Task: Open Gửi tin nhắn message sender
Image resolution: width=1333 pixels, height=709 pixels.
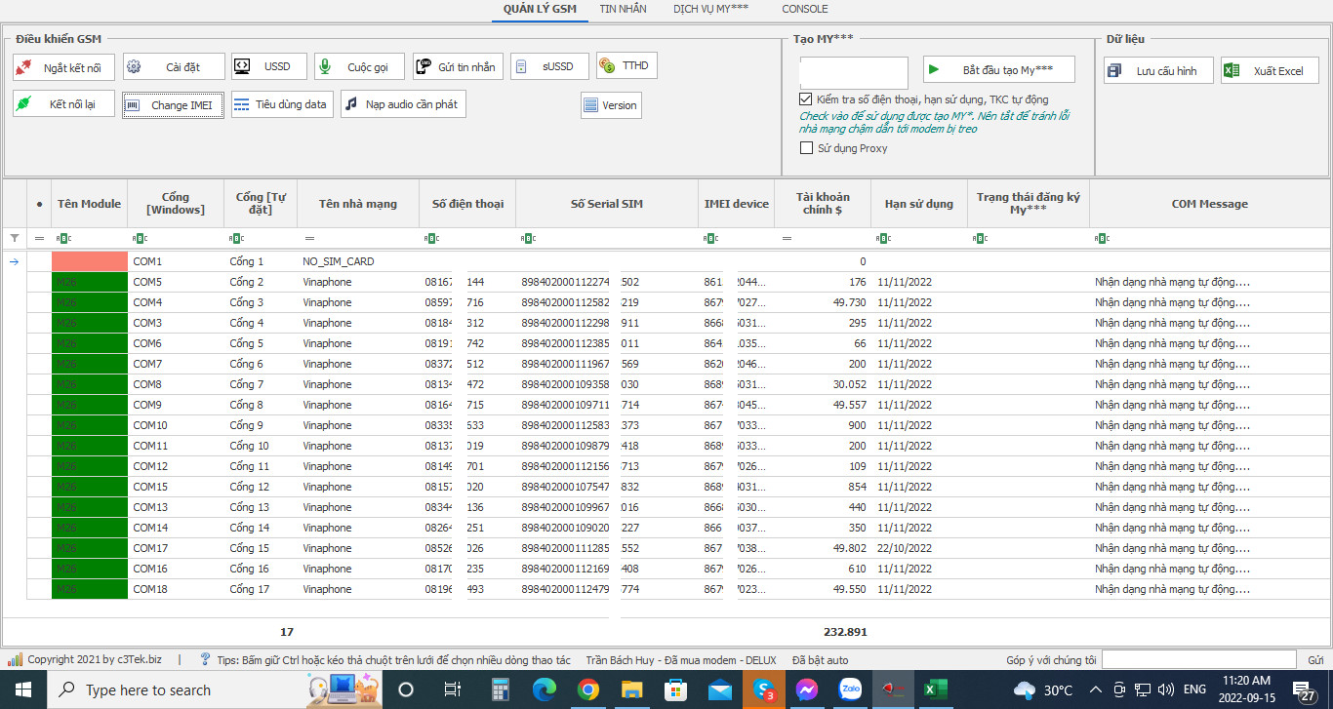Action: tap(457, 67)
